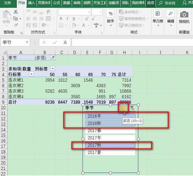Image resolution: width=193 pixels, height=176 pixels.
Task: Select column J header
Action: coord(160,53)
